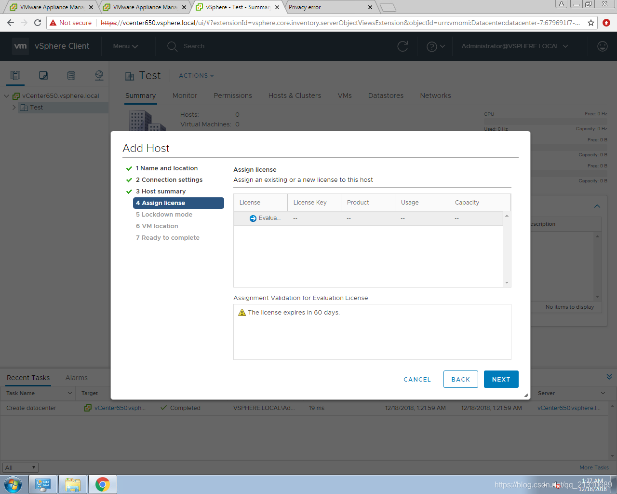Expand the Test datacenter tree node
This screenshot has height=494, width=617.
(x=14, y=108)
